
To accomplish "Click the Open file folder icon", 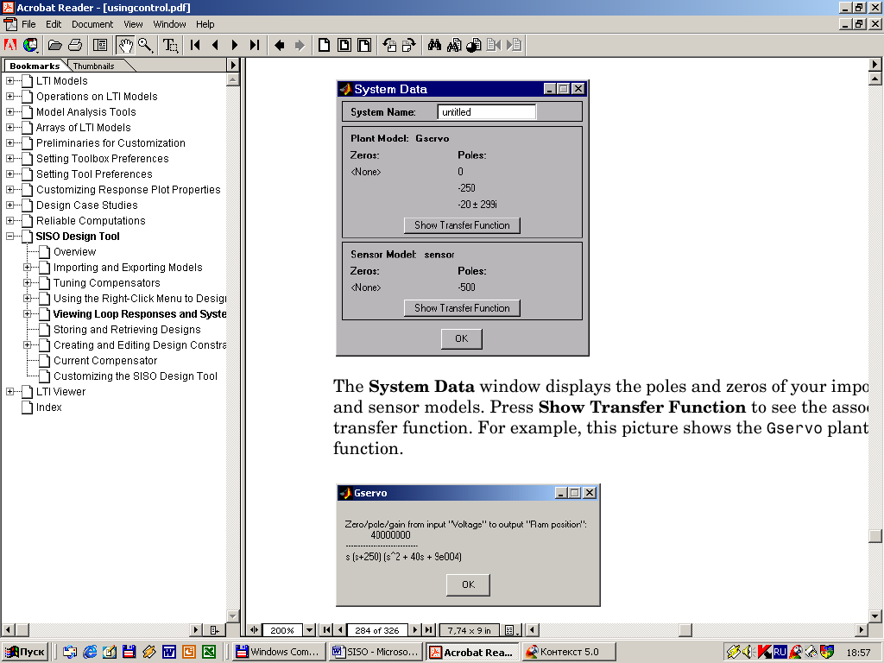I will click(54, 45).
